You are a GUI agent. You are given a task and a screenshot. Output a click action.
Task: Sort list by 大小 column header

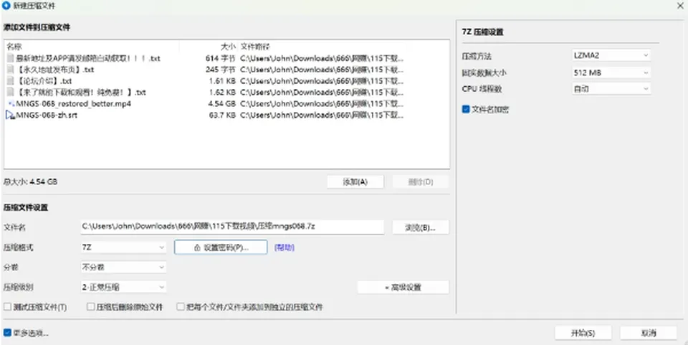pos(209,47)
